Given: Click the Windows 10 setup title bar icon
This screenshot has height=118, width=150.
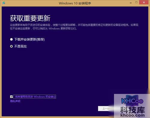Looking at the screenshot, I should (4, 3).
